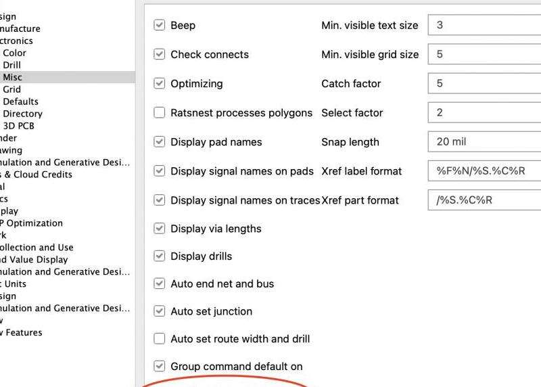Open the Defaults settings entry

20,101
